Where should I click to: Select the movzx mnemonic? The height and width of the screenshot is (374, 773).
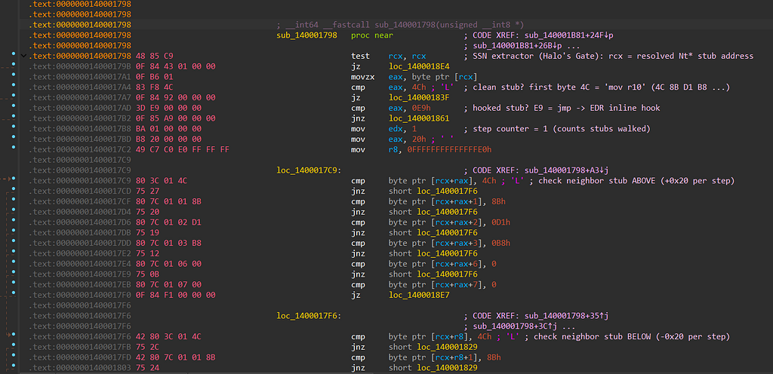pos(362,77)
